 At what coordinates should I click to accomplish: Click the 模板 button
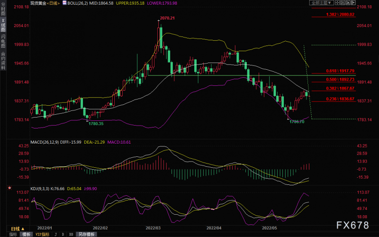click(27, 234)
